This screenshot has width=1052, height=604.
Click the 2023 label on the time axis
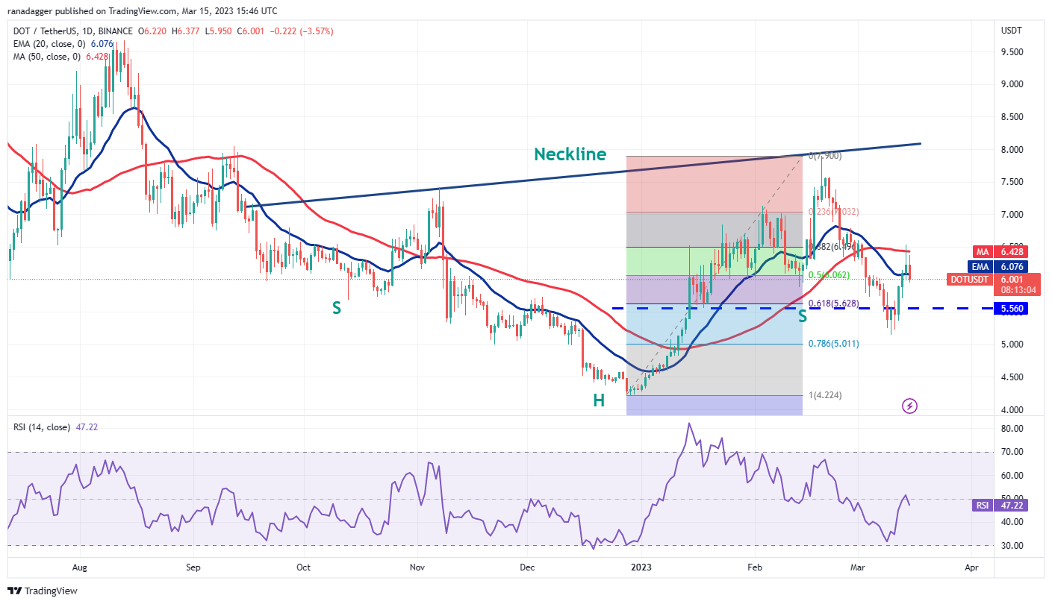point(641,567)
